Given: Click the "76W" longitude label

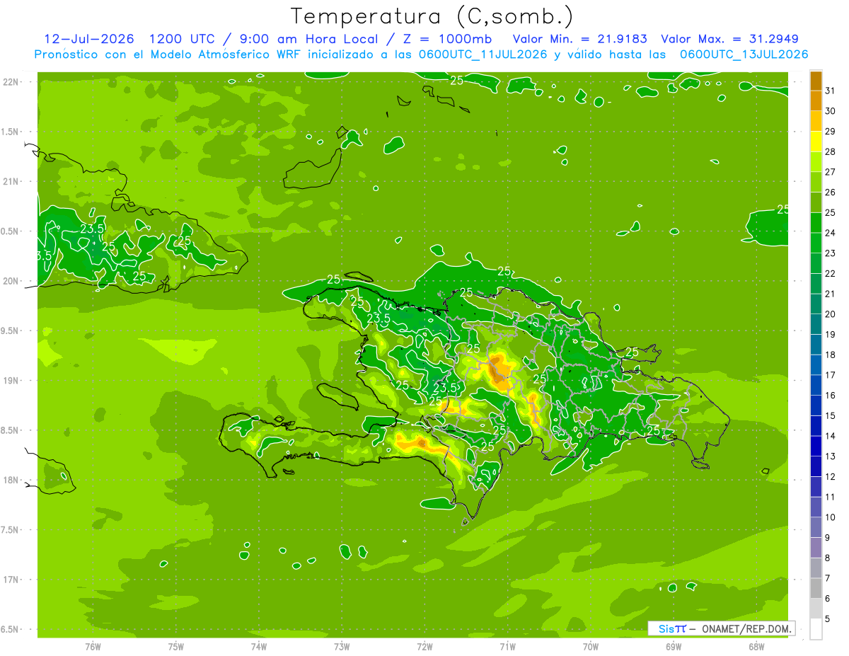Looking at the screenshot, I should pos(93,646).
